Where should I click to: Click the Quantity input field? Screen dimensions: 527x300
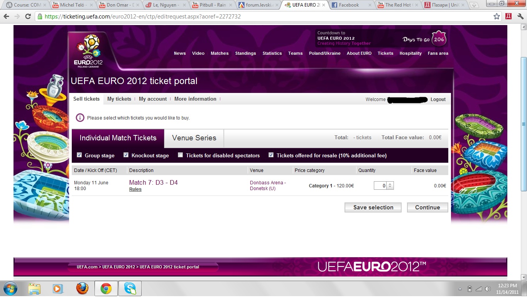(380, 185)
